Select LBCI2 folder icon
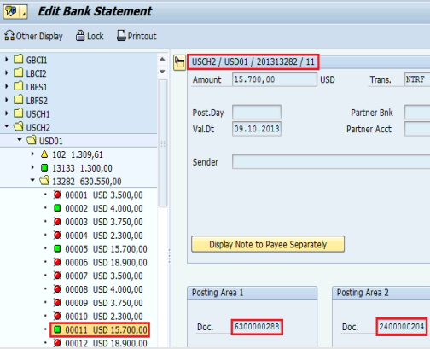The width and height of the screenshot is (430, 349). [x=19, y=73]
